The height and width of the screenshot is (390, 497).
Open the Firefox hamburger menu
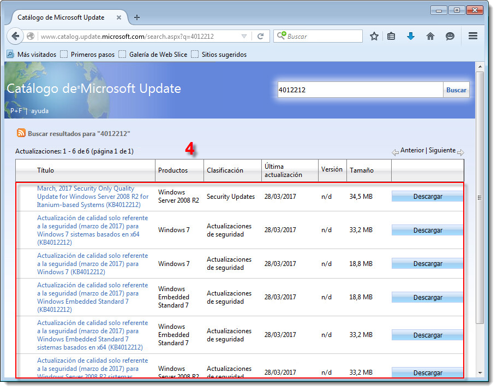point(473,36)
